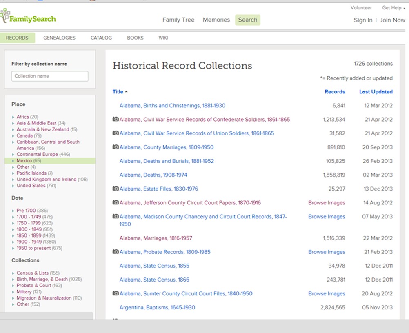Filter by Australia & New Zealand
Viewport: 409px width, 333px height.
coord(47,129)
